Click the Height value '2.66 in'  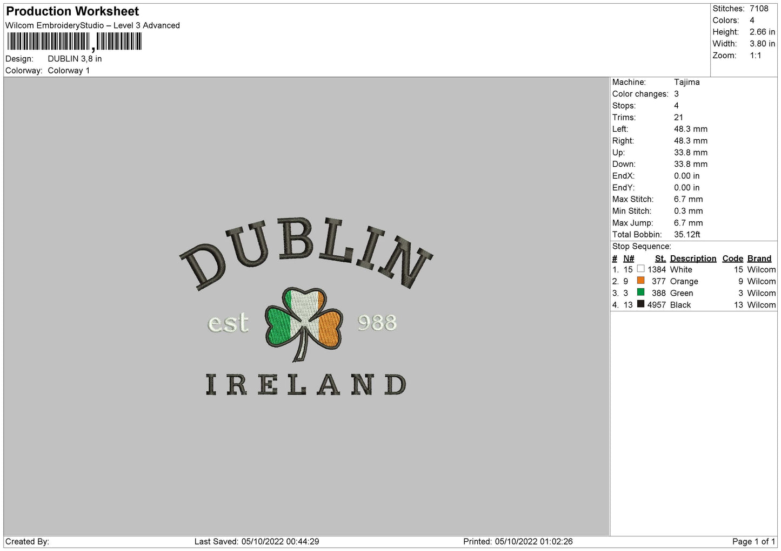[762, 32]
